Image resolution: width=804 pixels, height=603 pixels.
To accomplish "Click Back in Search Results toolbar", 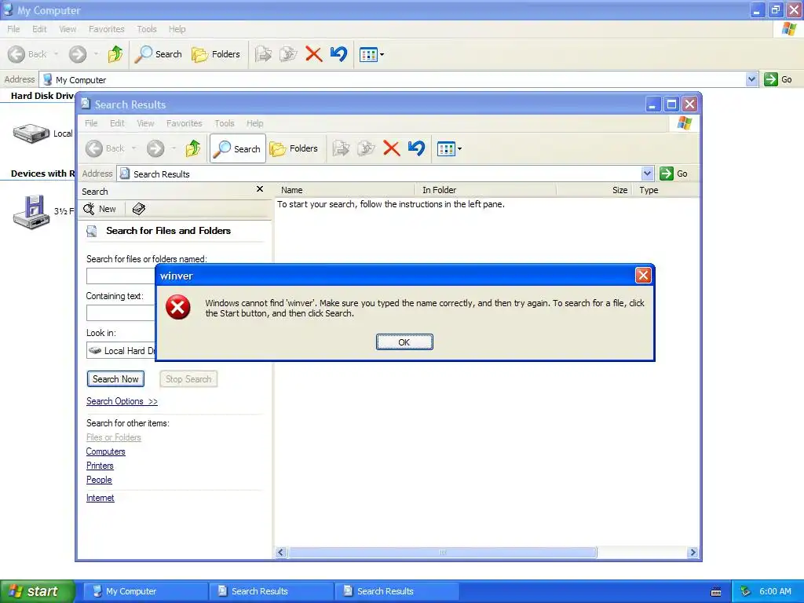I will point(106,148).
